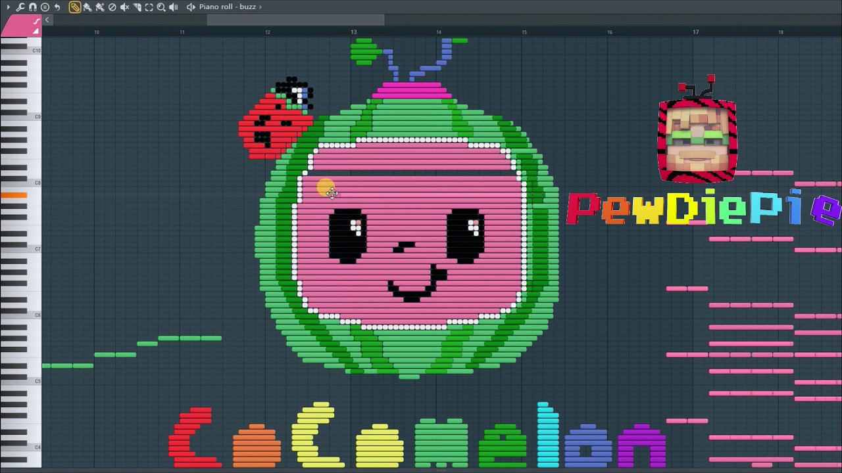
Task: Click the speaker icon beside Piano roll title
Action: [191, 7]
